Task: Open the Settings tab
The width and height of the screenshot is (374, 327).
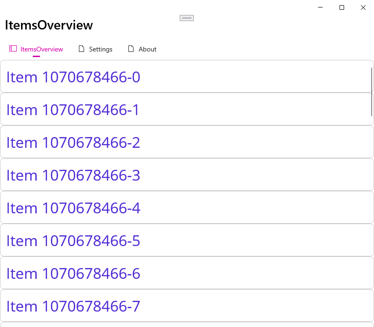Action: [100, 49]
